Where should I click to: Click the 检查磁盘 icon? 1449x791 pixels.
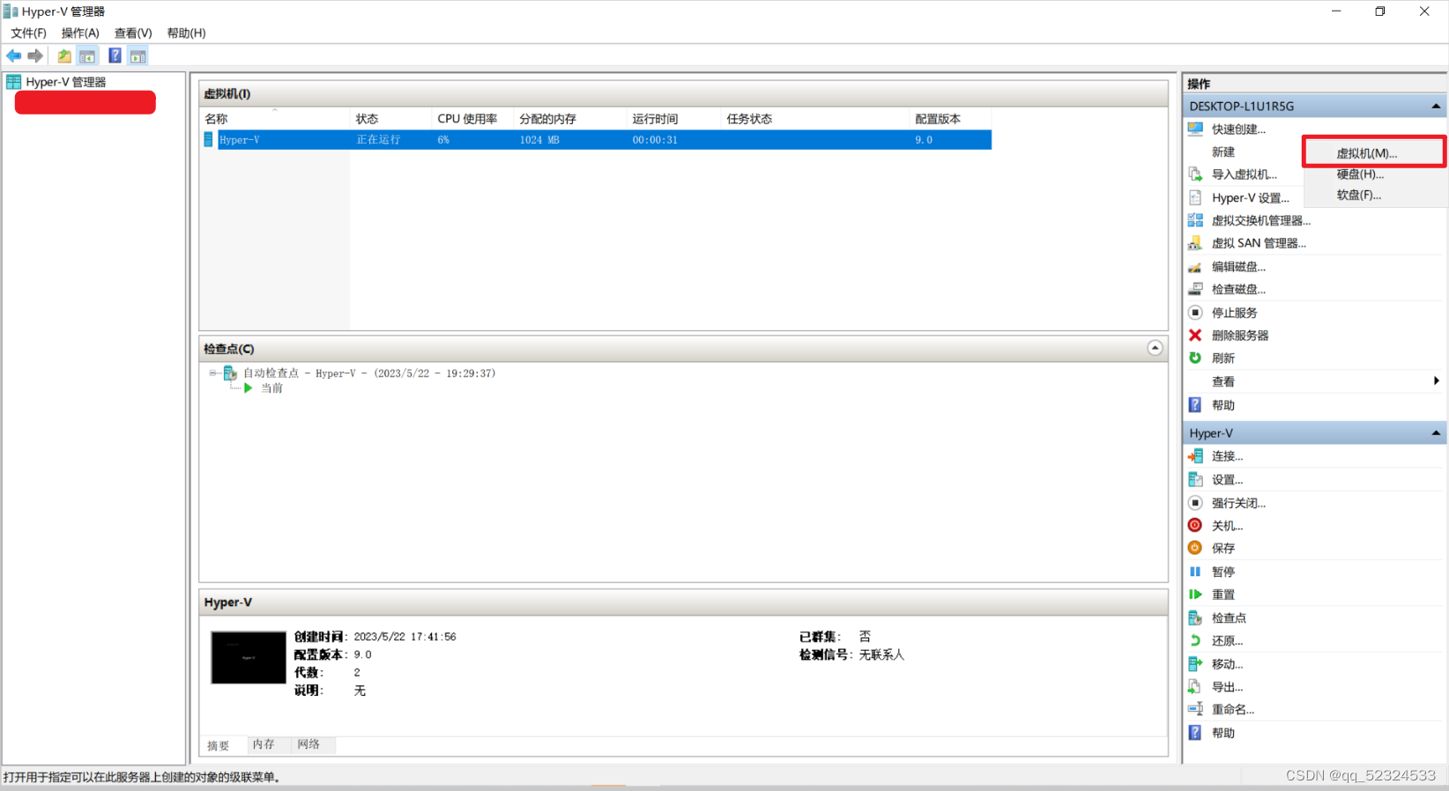1195,289
